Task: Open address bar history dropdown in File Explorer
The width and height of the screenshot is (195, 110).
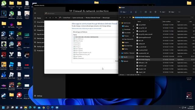Action: pos(192,17)
